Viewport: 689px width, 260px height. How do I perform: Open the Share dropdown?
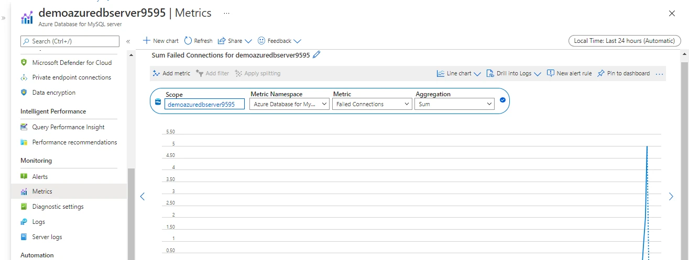point(235,41)
